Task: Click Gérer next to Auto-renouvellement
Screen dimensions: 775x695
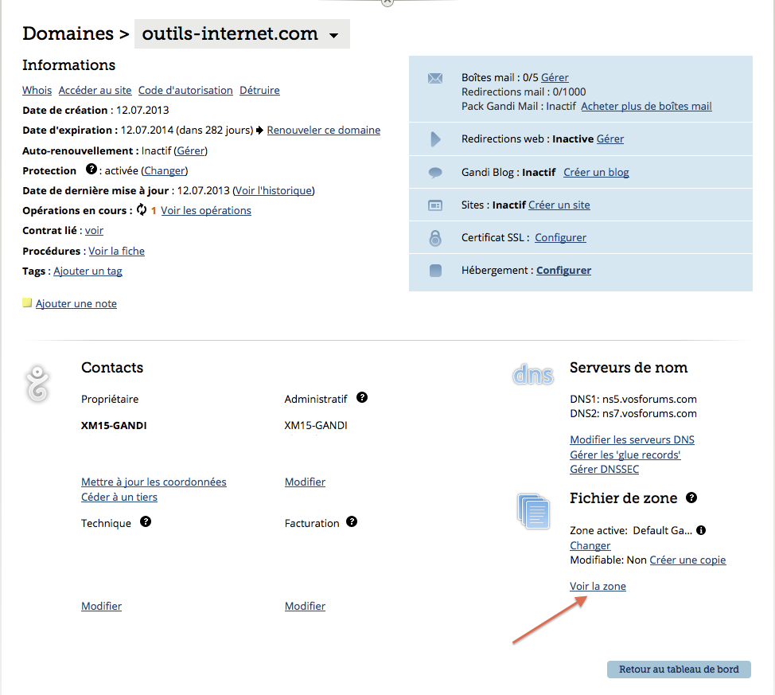Action: (x=191, y=151)
